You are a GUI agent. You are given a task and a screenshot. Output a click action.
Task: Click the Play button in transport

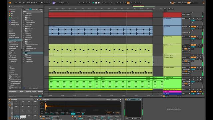[x=93, y=3]
